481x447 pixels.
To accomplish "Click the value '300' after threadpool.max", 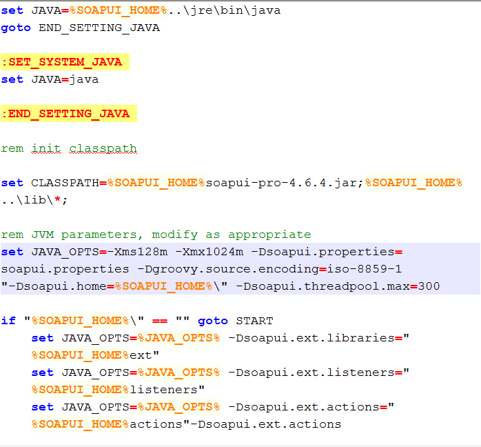I will [429, 286].
